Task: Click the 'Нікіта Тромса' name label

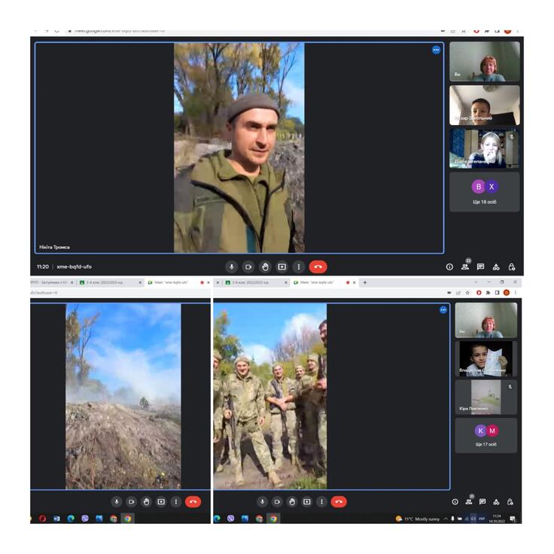Action: point(54,247)
